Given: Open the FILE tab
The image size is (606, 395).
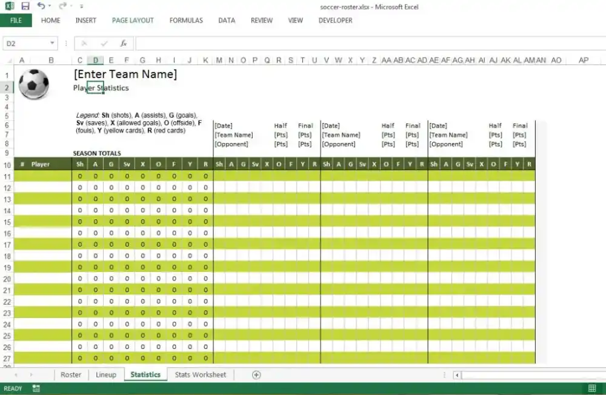Looking at the screenshot, I should [16, 21].
